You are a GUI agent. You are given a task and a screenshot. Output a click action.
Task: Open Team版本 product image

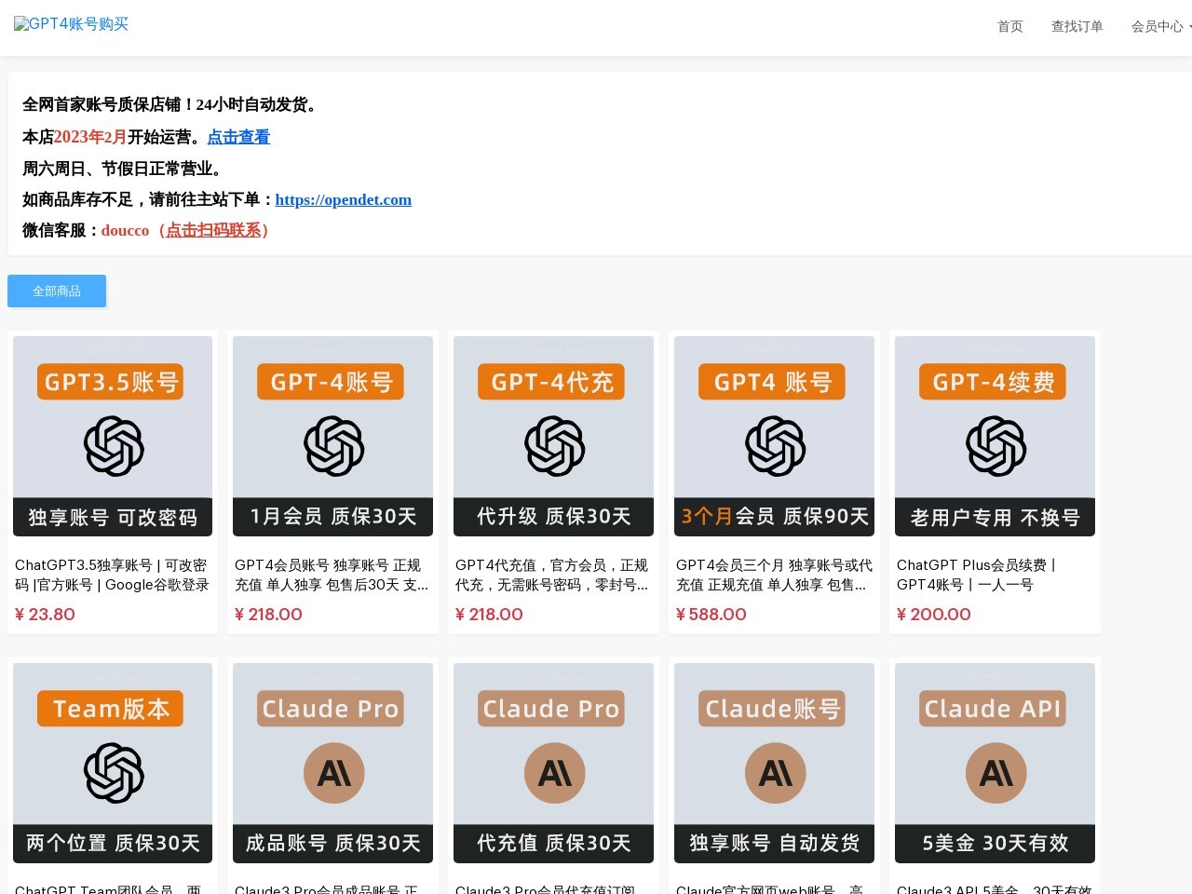(113, 763)
